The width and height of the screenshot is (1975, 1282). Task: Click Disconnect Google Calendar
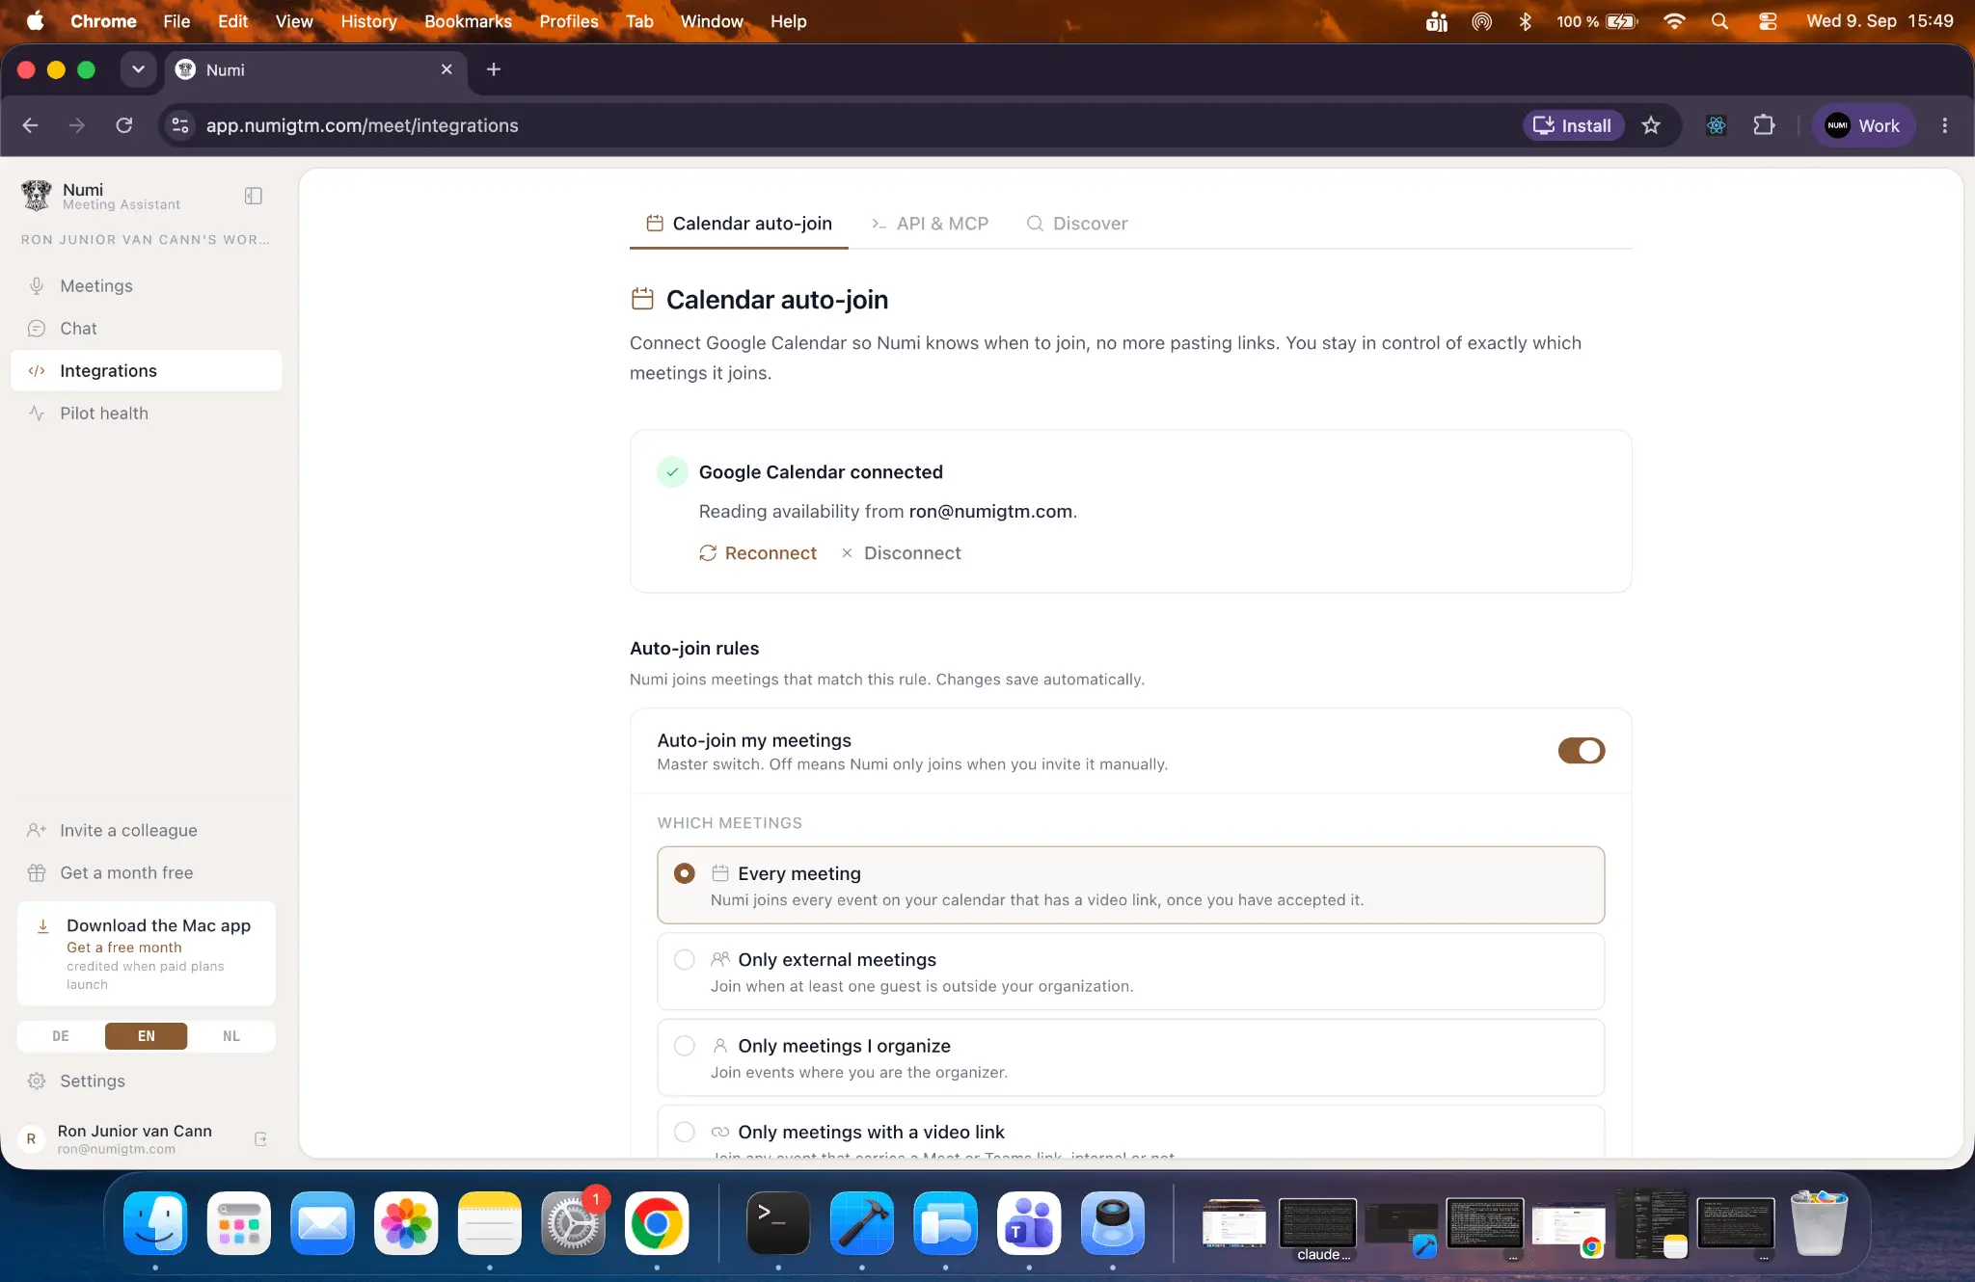[x=901, y=553]
